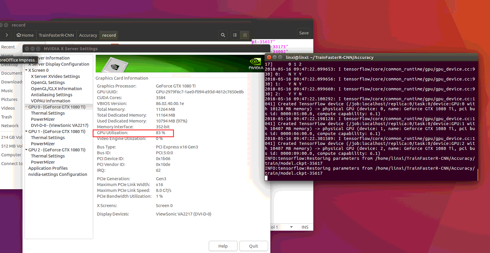
Task: Click the Save button in the editor
Action: point(304,33)
